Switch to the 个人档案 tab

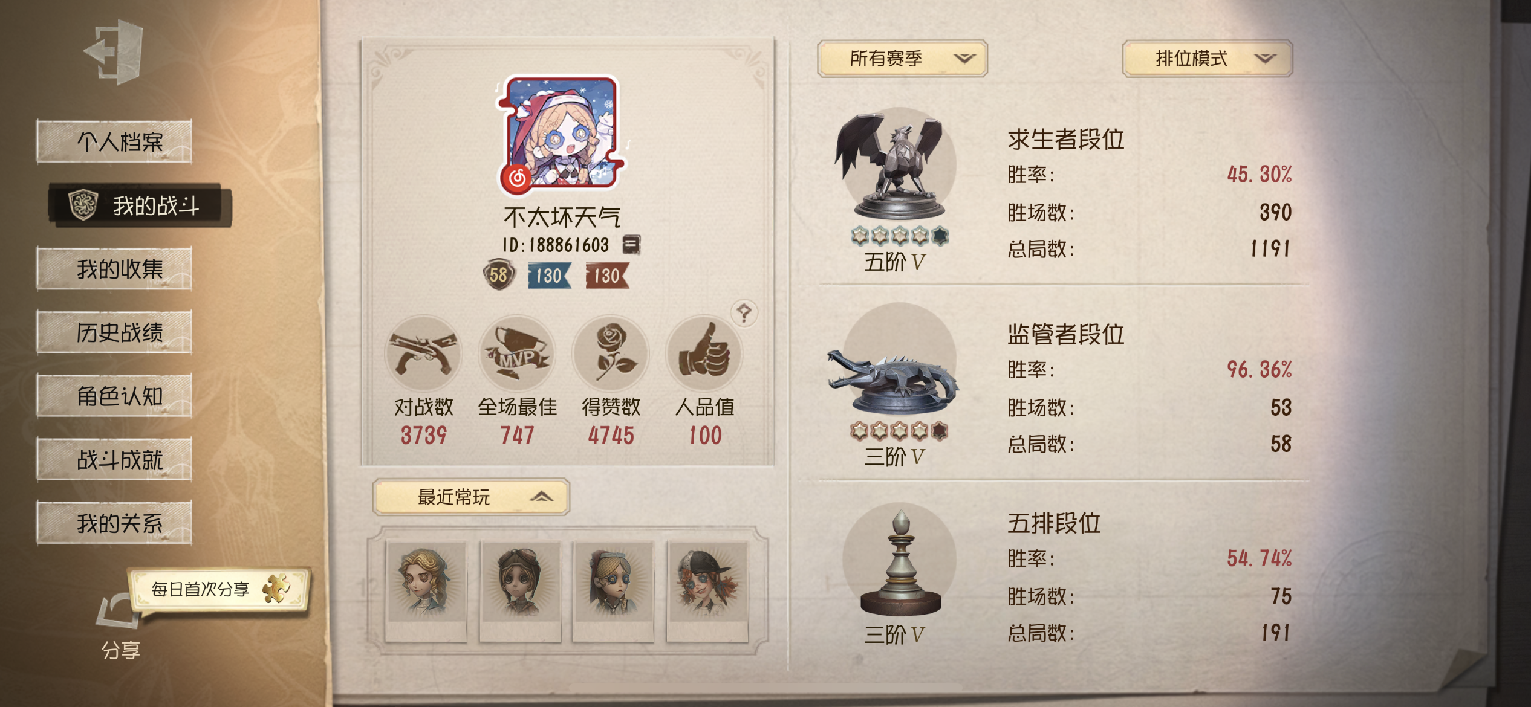[114, 142]
